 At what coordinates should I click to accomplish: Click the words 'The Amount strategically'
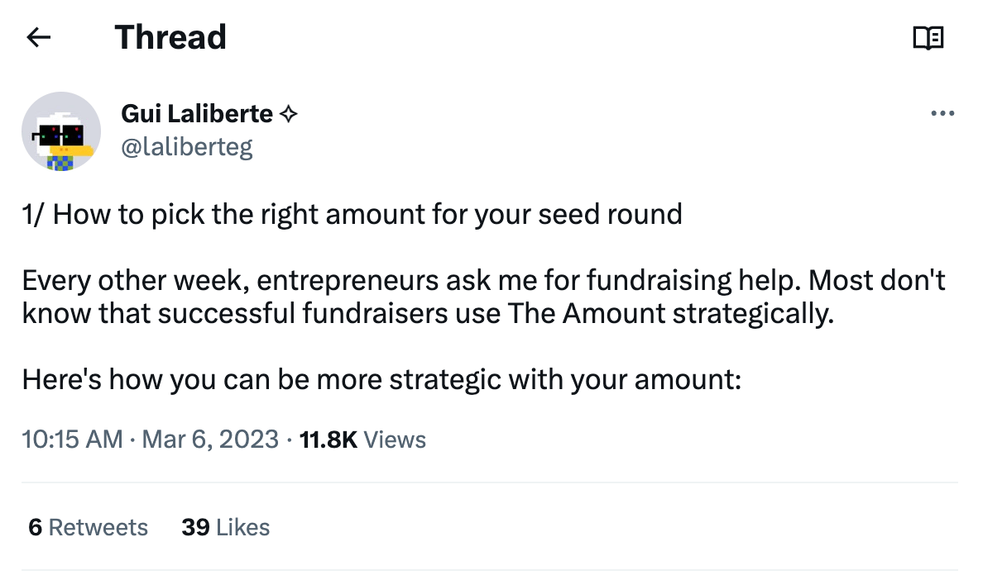click(x=671, y=313)
